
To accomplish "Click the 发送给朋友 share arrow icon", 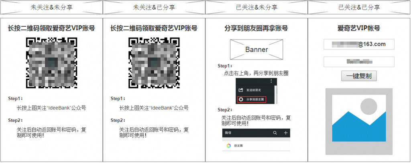I will [241, 90].
